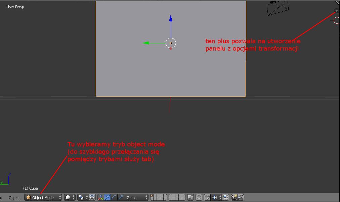Image resolution: width=340 pixels, height=202 pixels.
Task: Open the Object menu in the 3D view header
Action: [x=14, y=197]
